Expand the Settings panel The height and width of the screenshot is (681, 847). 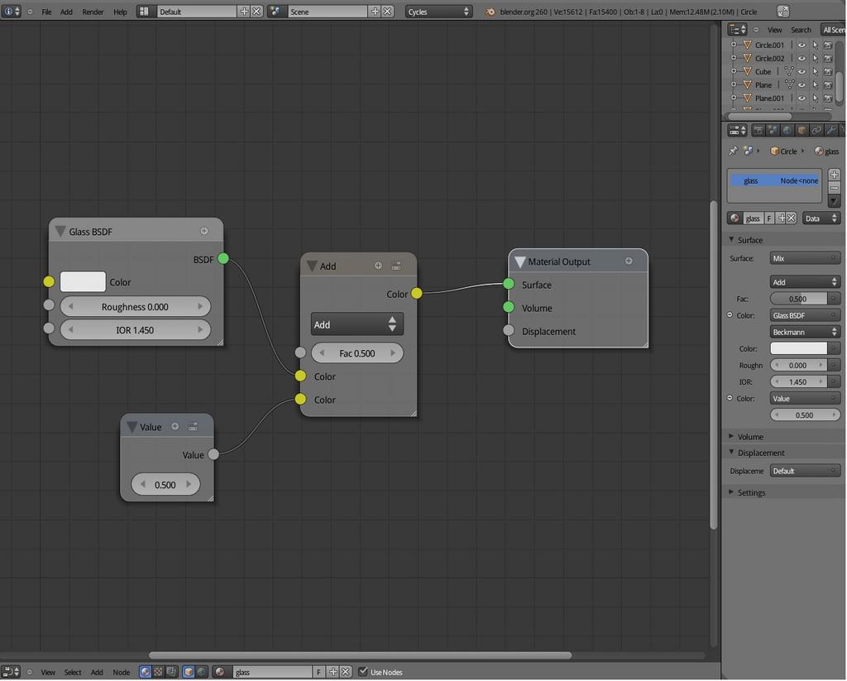[731, 492]
